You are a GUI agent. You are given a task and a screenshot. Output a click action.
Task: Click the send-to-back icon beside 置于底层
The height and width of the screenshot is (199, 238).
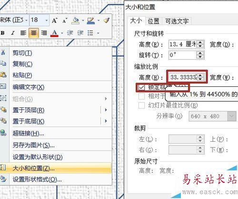(x=3, y=121)
